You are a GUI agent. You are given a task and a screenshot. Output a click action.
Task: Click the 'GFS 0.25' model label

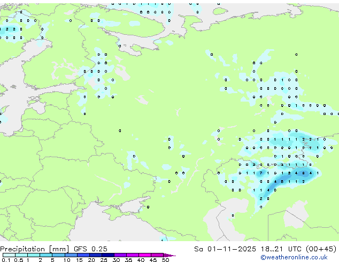pos(90,249)
